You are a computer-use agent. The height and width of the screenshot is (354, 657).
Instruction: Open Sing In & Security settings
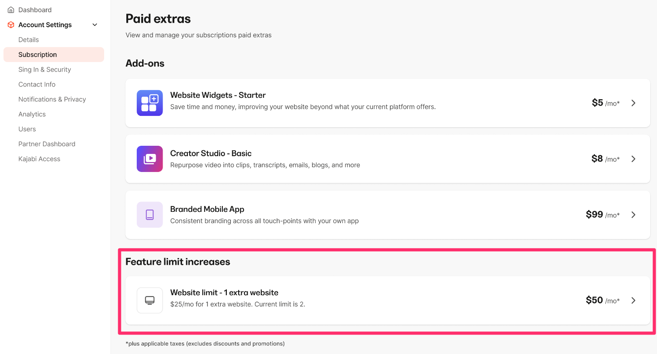(x=44, y=69)
